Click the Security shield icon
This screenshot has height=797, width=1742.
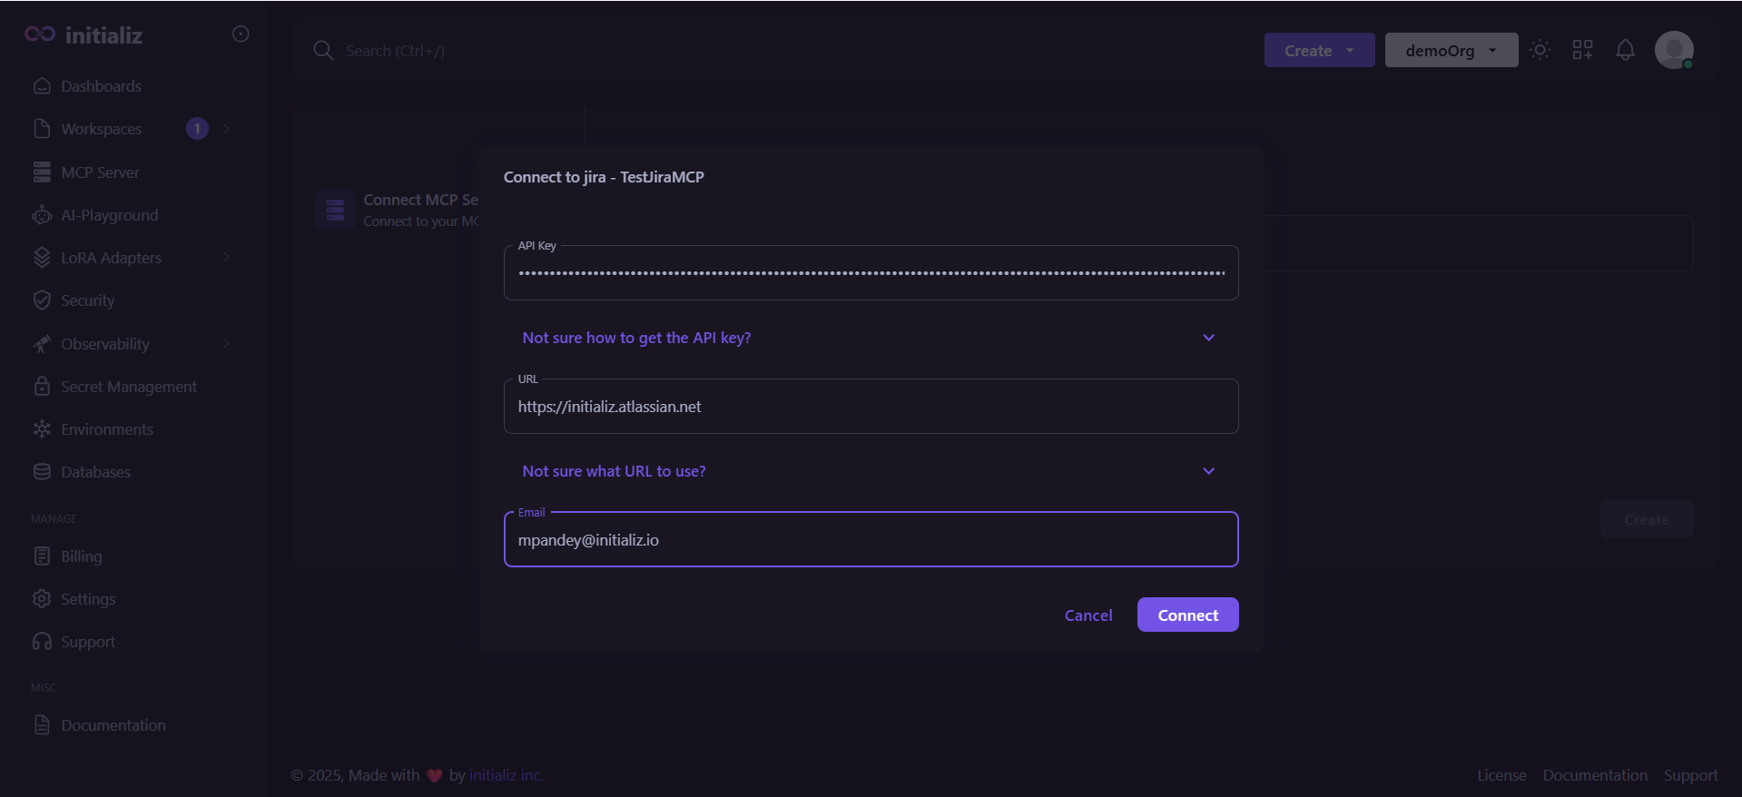tap(42, 300)
